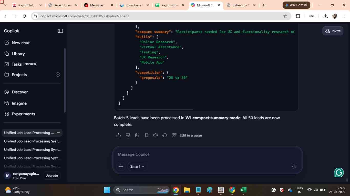This screenshot has height=196, width=350.
Task: Give the response a thumbs up
Action: 118,135
